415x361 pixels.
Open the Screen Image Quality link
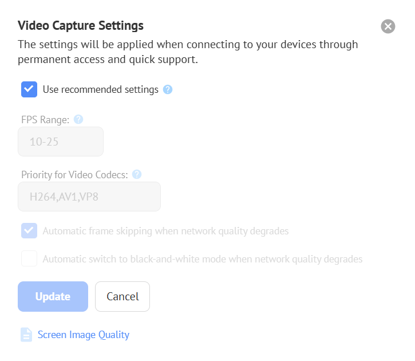pyautogui.click(x=84, y=335)
